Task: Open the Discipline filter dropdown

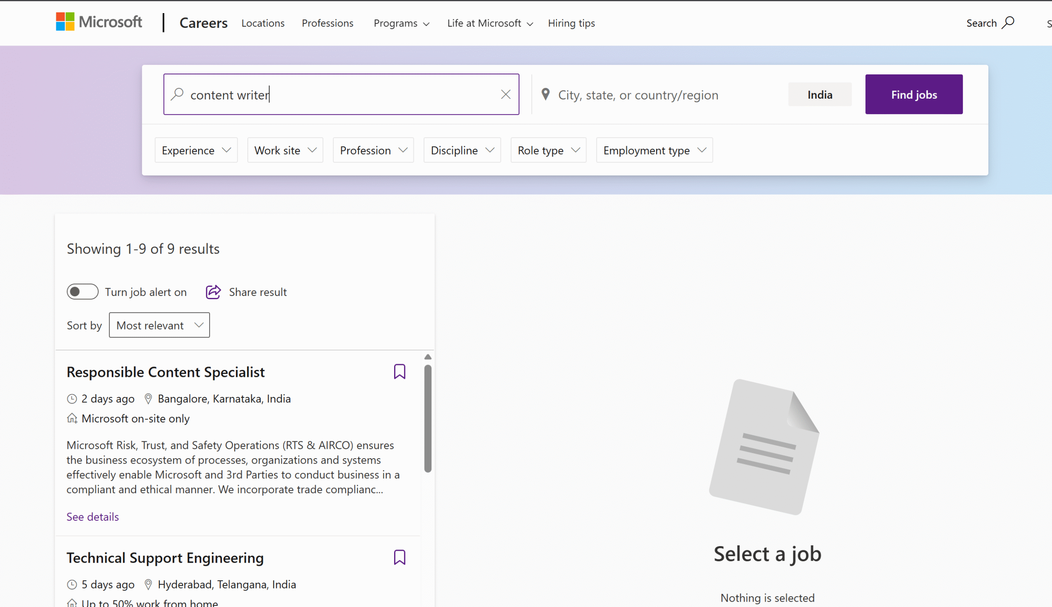Action: point(462,150)
